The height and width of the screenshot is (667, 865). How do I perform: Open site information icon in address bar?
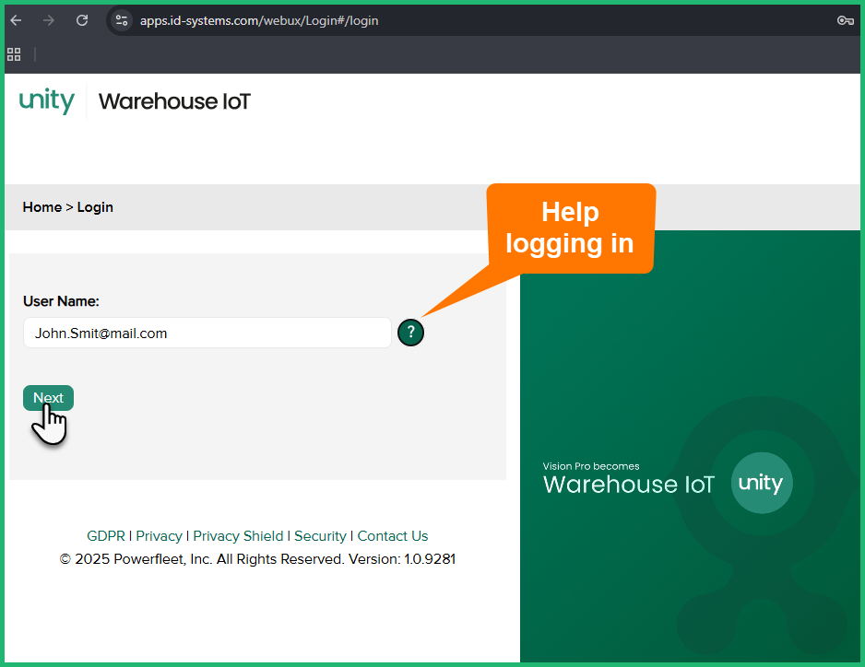tap(121, 19)
